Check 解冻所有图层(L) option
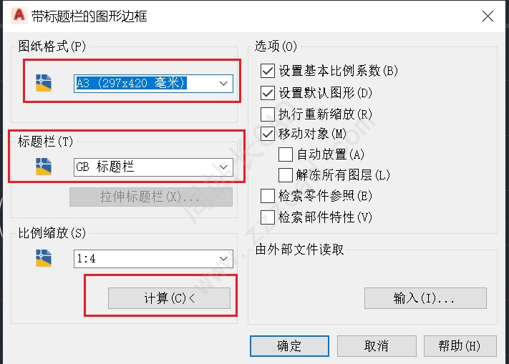This screenshot has width=509, height=364. pos(286,175)
